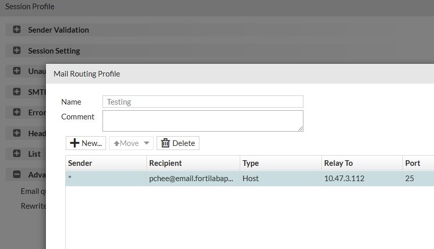Click the Port column header
The width and height of the screenshot is (434, 249).
(418, 163)
